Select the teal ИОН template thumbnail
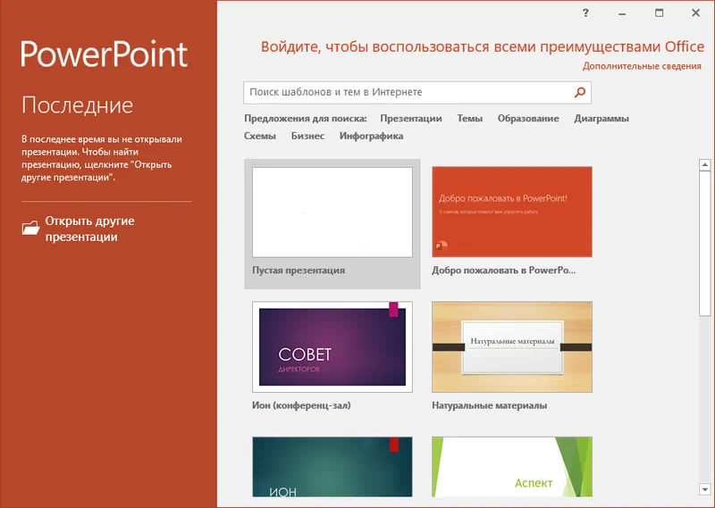 pos(332,467)
